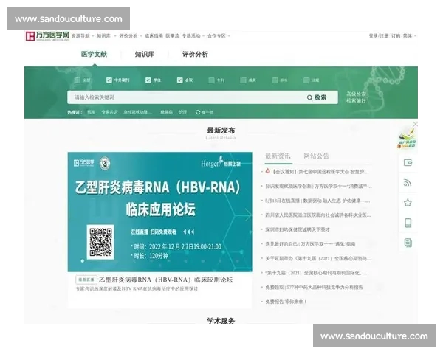Click the refresh icon beside 换一批
The height and width of the screenshot is (354, 443).
tap(198, 112)
